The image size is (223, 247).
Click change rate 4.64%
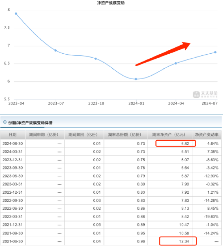point(213,144)
